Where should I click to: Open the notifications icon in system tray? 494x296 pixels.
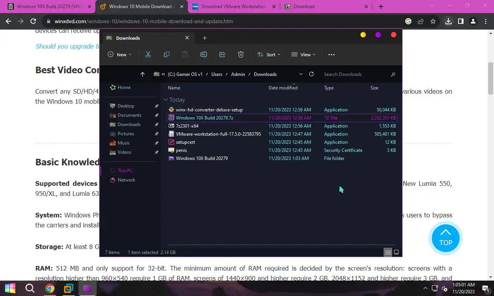486,288
